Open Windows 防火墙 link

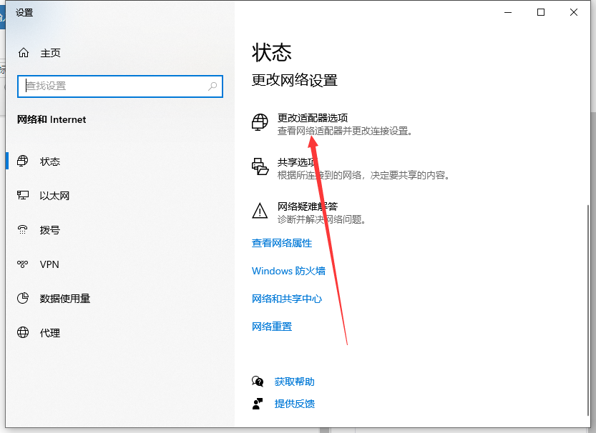pos(288,271)
